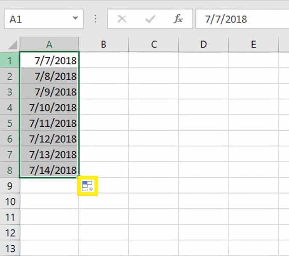Viewport: 289px width, 256px height.
Task: Click the Select All corner triangle
Action: pos(13,45)
